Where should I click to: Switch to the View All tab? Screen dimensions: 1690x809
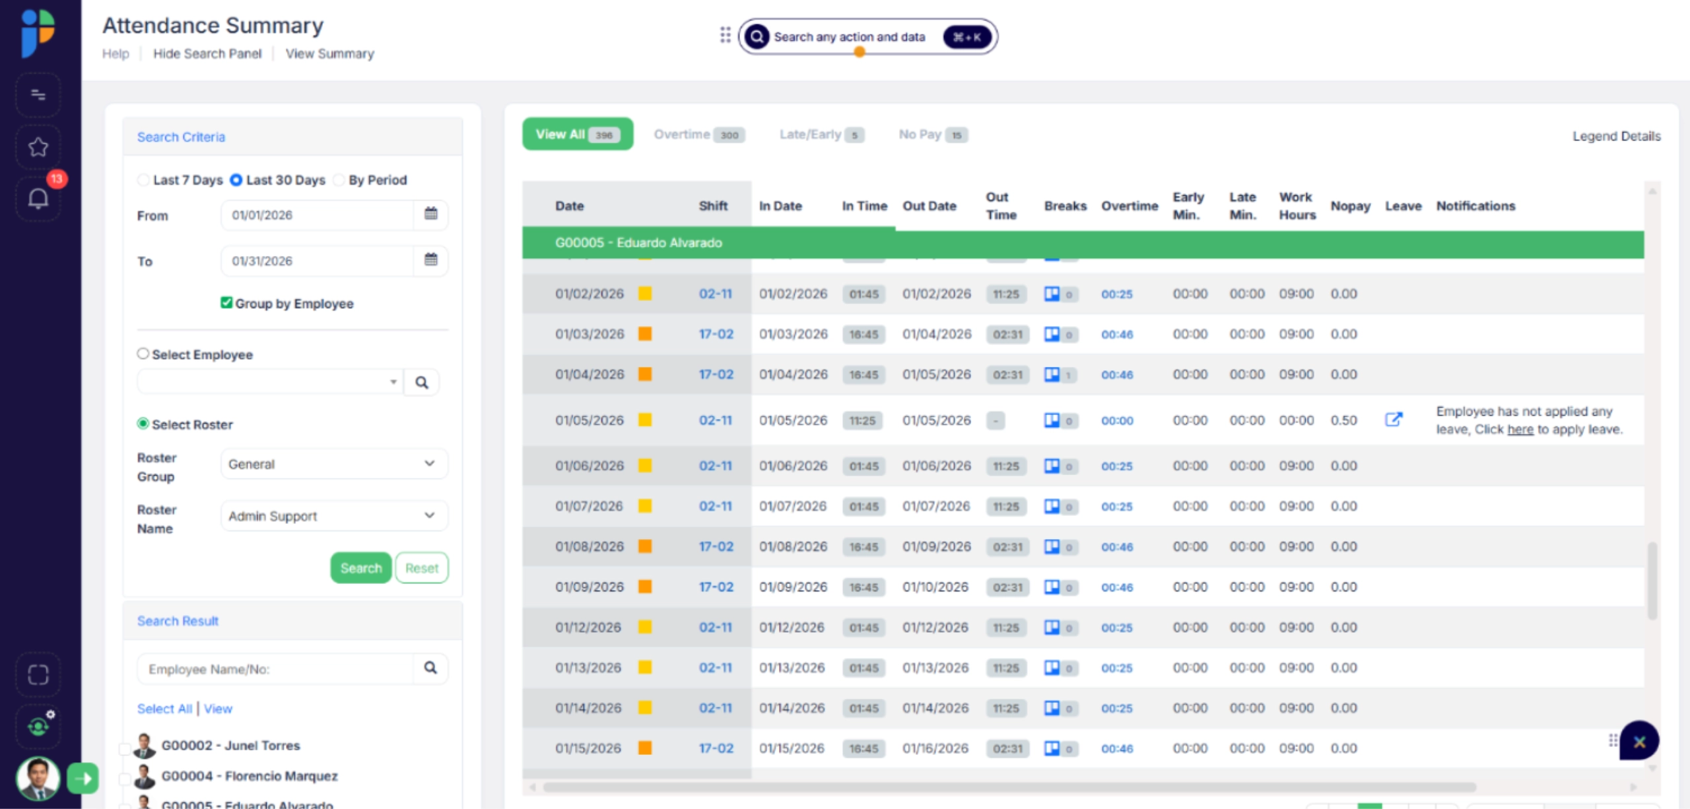(x=578, y=134)
